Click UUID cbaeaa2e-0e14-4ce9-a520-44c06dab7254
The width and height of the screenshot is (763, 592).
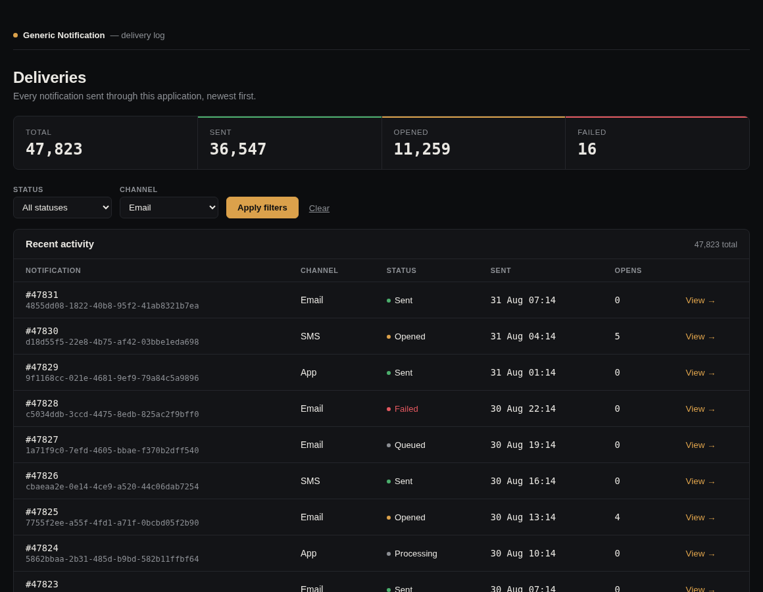click(x=112, y=487)
